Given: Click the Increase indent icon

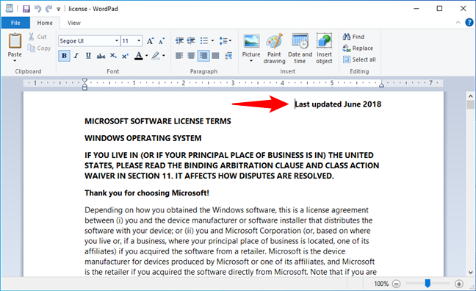Looking at the screenshot, I should pos(191,40).
